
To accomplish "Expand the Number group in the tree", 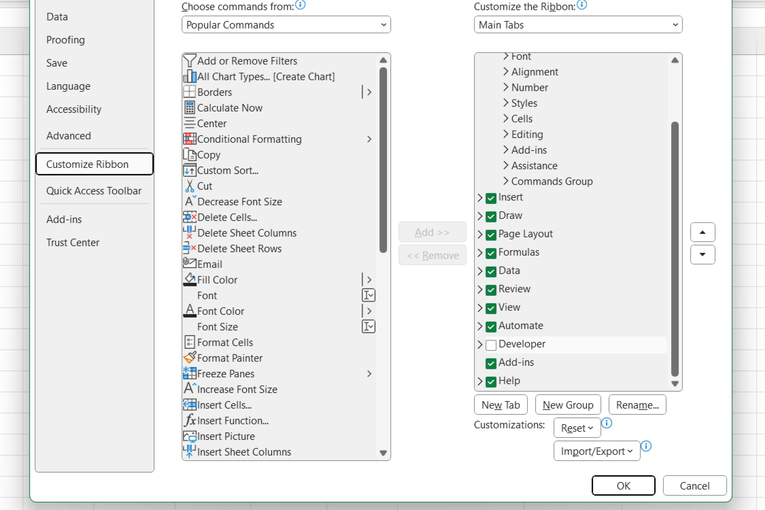I will click(506, 87).
